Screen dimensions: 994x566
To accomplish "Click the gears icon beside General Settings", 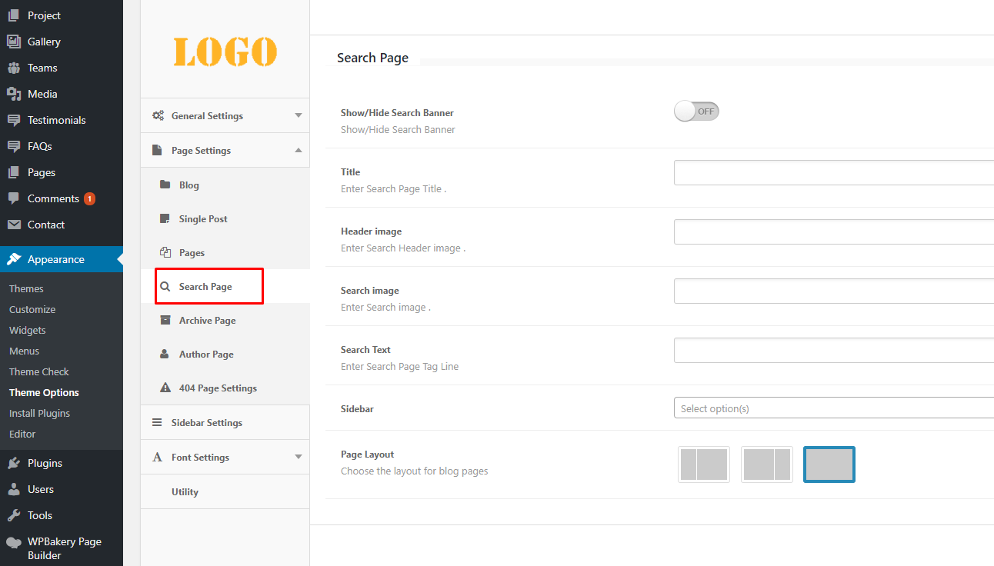I will click(158, 116).
